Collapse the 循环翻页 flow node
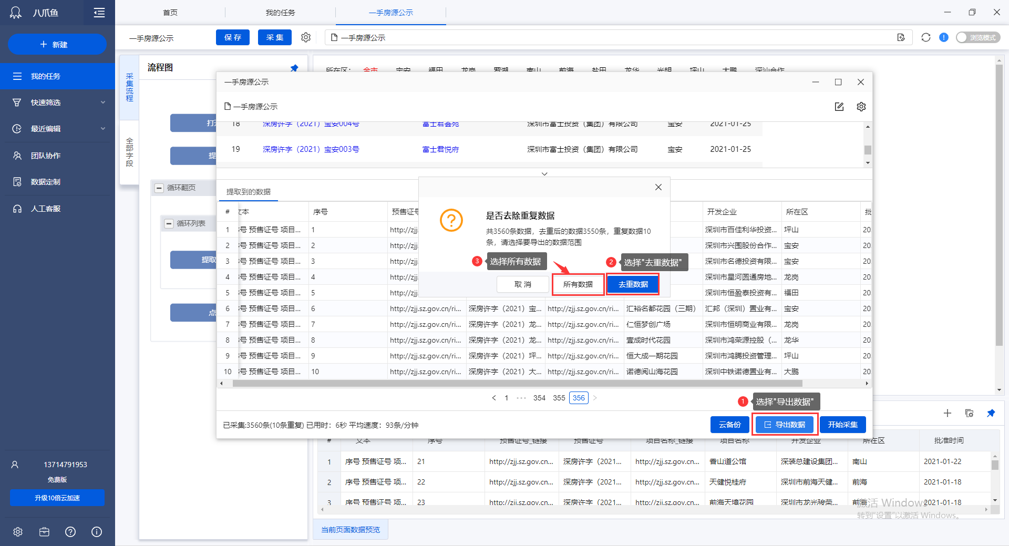Screen dimensions: 1009x546 click(159, 188)
